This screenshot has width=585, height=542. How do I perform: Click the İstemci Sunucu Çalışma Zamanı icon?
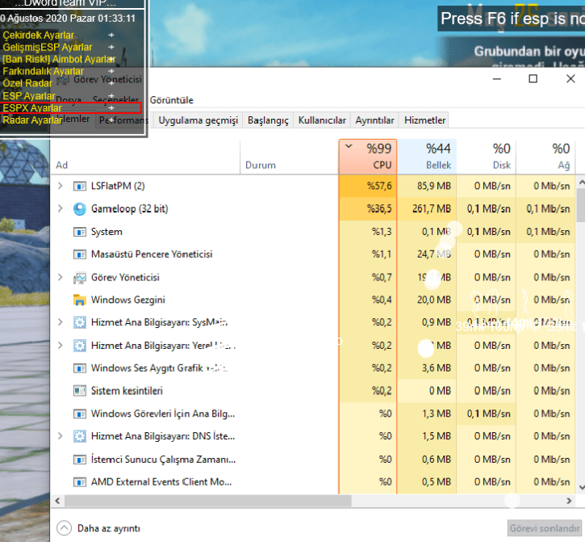(x=79, y=460)
